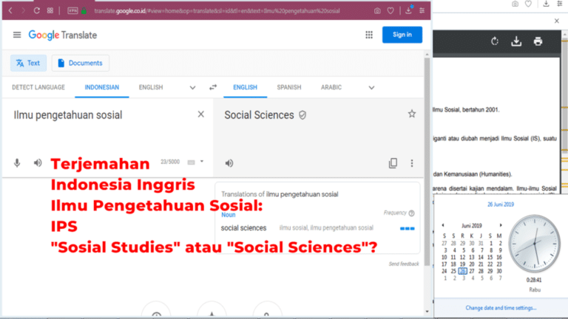The image size is (568, 319).
Task: Click the Frequency help question mark icon
Action: click(x=411, y=213)
